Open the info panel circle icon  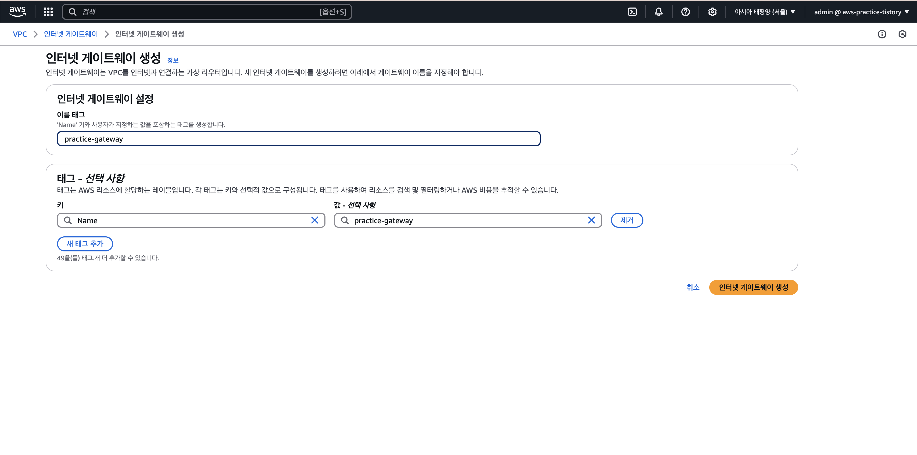pos(882,34)
